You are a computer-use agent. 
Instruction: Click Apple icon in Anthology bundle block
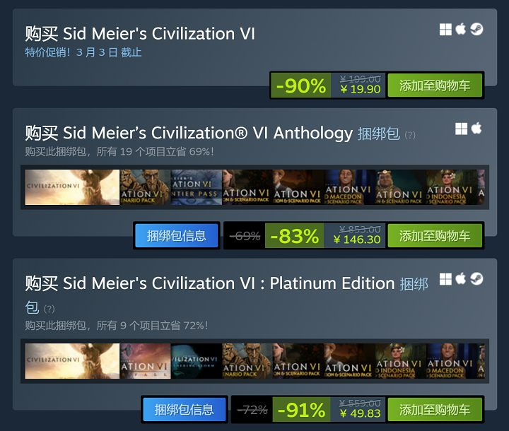coord(476,128)
